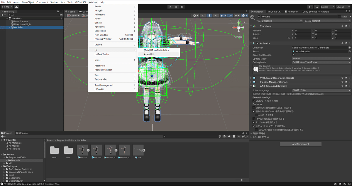Screen dimensions: 352x186
Task: Expand デバッグ用オプション foldout
Action: pos(251,137)
